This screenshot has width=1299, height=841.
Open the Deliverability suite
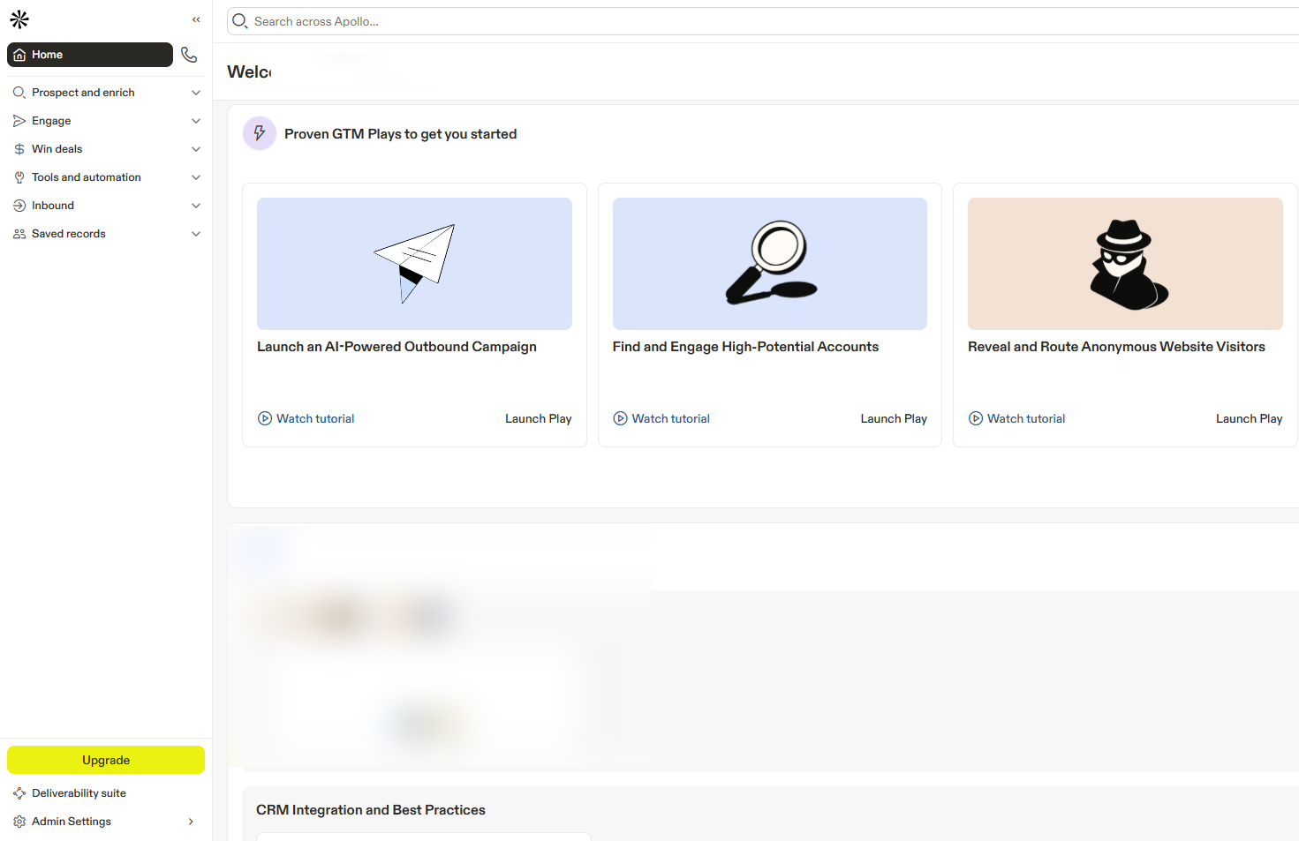pos(106,793)
